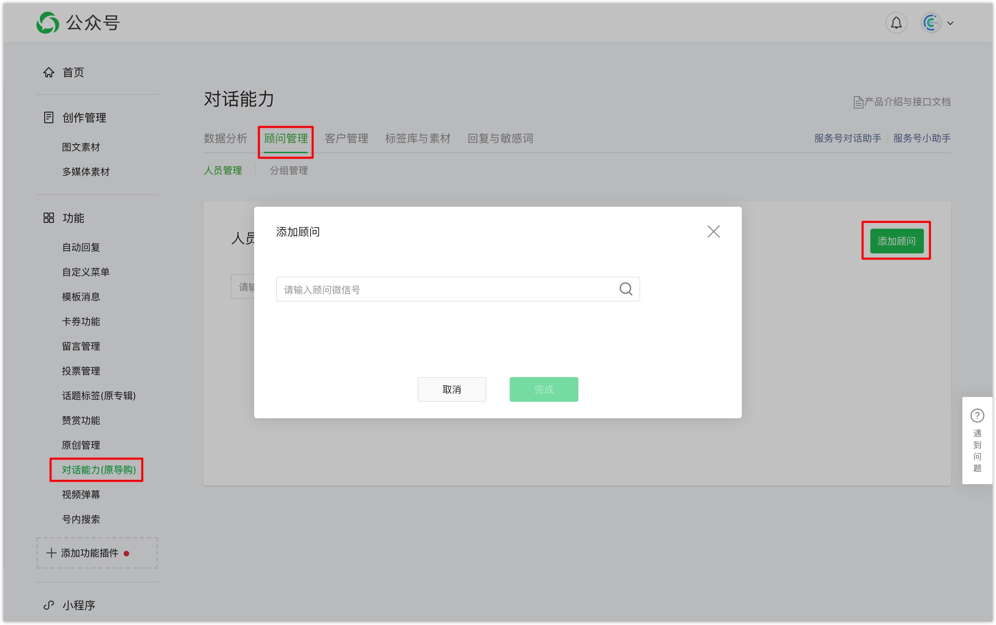Switch to 顾问管理 tab

tap(285, 138)
